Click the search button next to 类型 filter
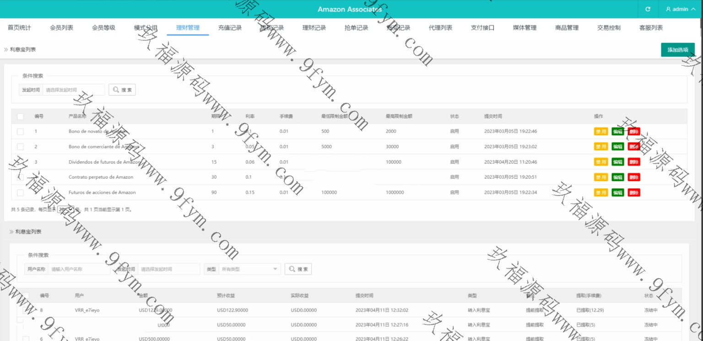The image size is (703, 341). click(298, 269)
